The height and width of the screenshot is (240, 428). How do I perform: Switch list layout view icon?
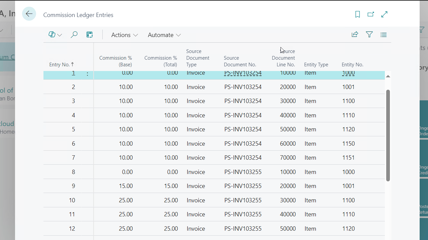(384, 35)
